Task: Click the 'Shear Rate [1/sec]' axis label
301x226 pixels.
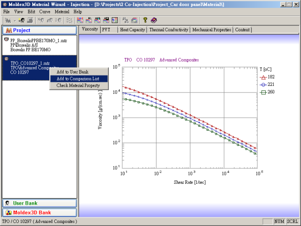Action: coord(190,182)
